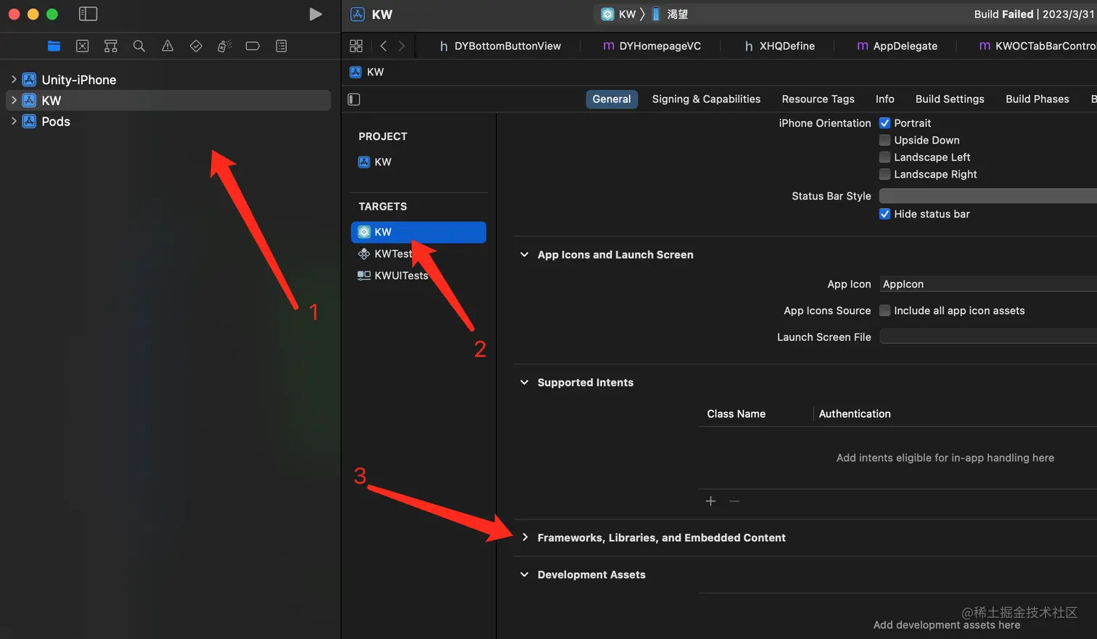Open the Project navigator folder icon
This screenshot has height=639, width=1097.
[x=54, y=46]
